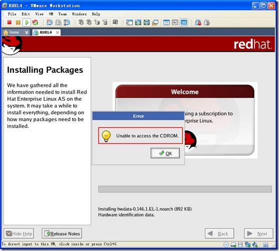279x251 pixels.
Task: Click the hard disk status icon
Action: (x=233, y=245)
